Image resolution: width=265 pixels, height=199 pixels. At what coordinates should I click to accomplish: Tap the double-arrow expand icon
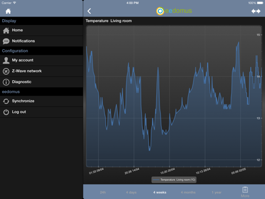pyautogui.click(x=256, y=11)
